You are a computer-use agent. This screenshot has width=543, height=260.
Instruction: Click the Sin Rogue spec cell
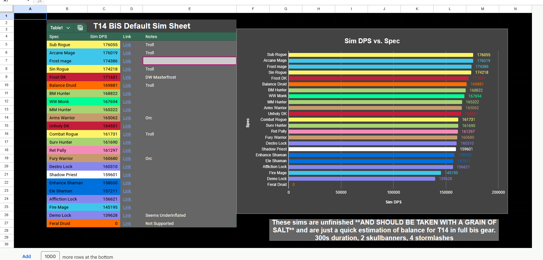coord(67,69)
